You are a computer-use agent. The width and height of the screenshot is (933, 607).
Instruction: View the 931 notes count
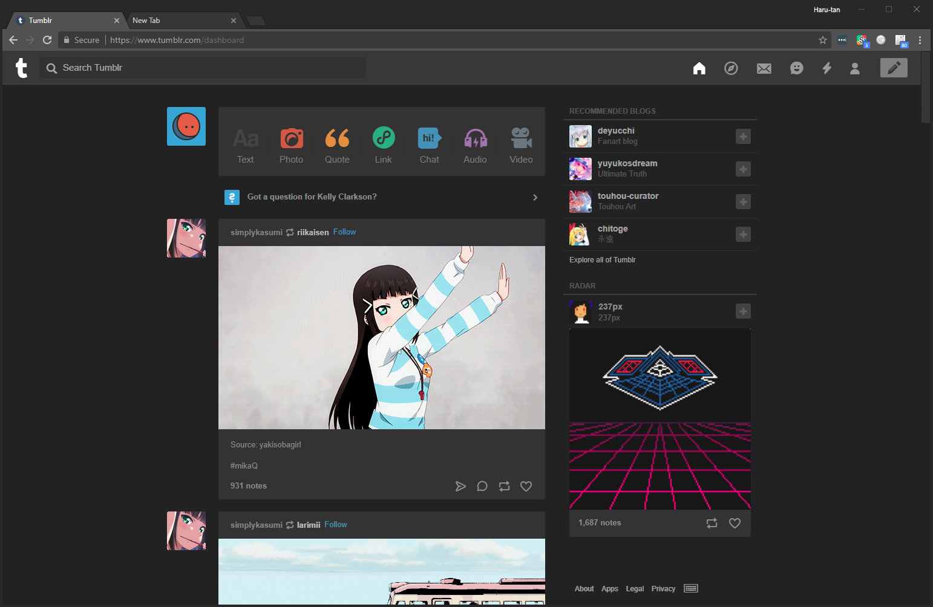tap(248, 486)
